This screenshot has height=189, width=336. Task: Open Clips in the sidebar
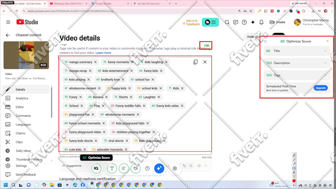(x=27, y=142)
